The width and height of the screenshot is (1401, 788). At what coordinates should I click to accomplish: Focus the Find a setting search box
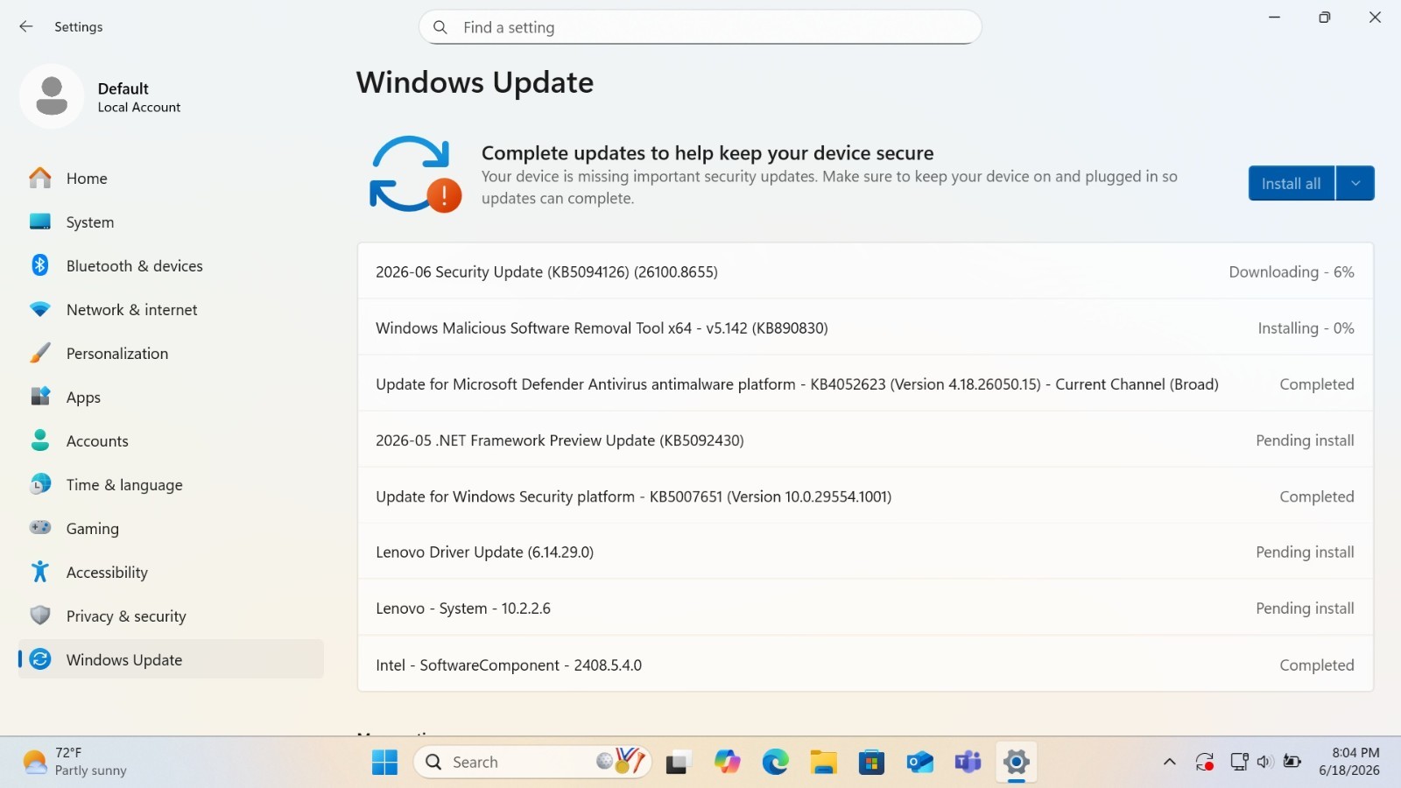pyautogui.click(x=700, y=27)
